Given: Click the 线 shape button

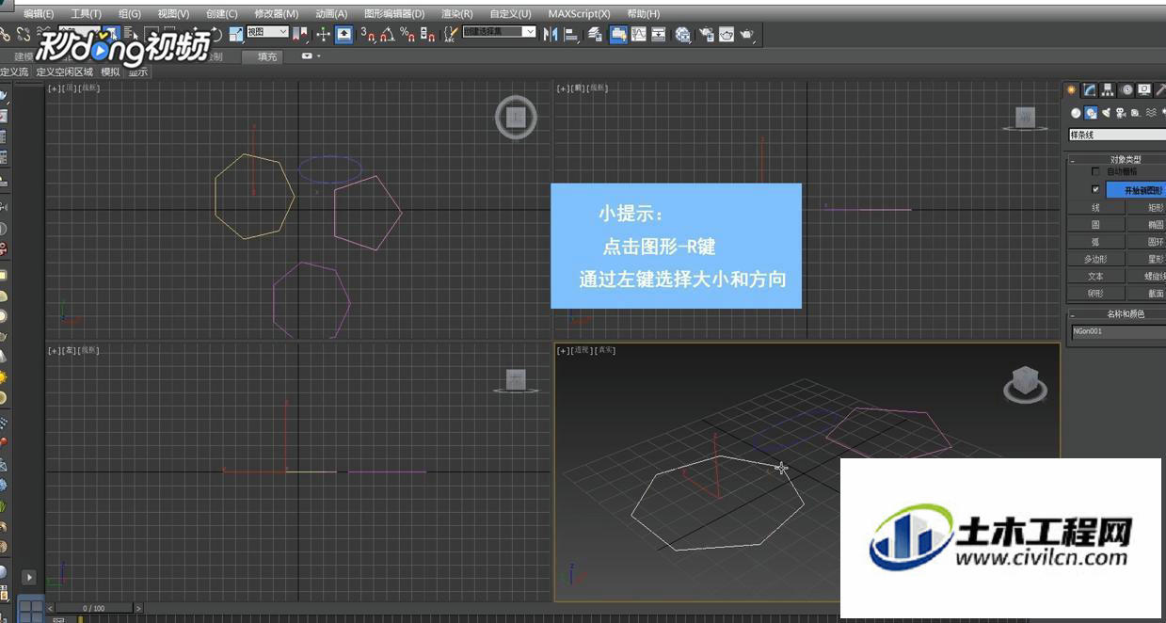Looking at the screenshot, I should click(1096, 208).
